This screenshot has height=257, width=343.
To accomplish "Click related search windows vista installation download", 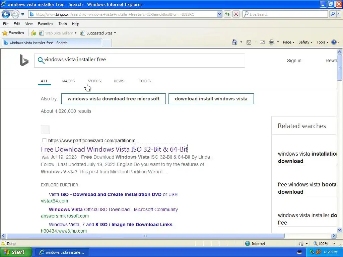I will tap(307, 157).
